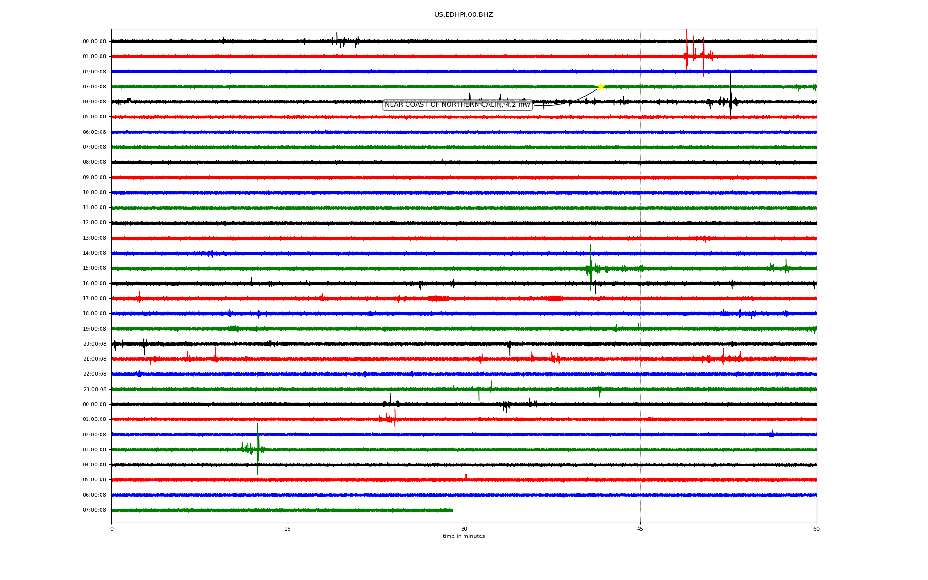Select the 16:00:08 trace time label
This screenshot has height=580, width=928.
tap(94, 284)
